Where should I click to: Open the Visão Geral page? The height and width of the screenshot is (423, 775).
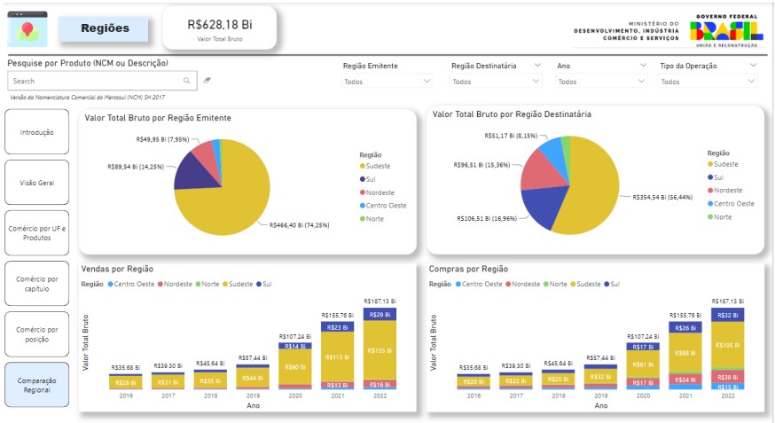[x=36, y=183]
